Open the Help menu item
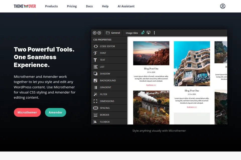 pyautogui.click(x=105, y=6)
